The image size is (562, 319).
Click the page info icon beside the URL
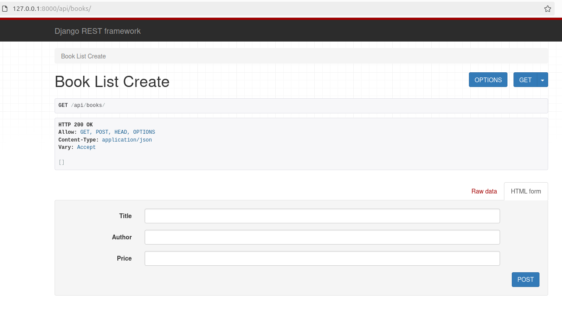pyautogui.click(x=5, y=9)
